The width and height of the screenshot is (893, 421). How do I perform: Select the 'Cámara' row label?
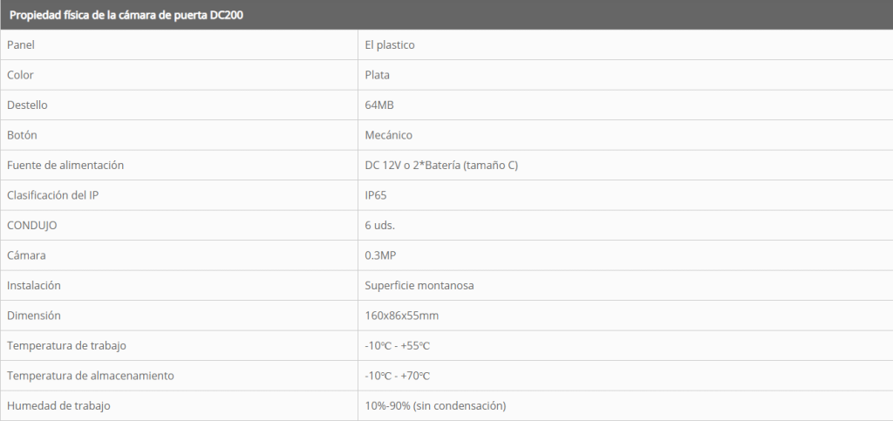[25, 255]
